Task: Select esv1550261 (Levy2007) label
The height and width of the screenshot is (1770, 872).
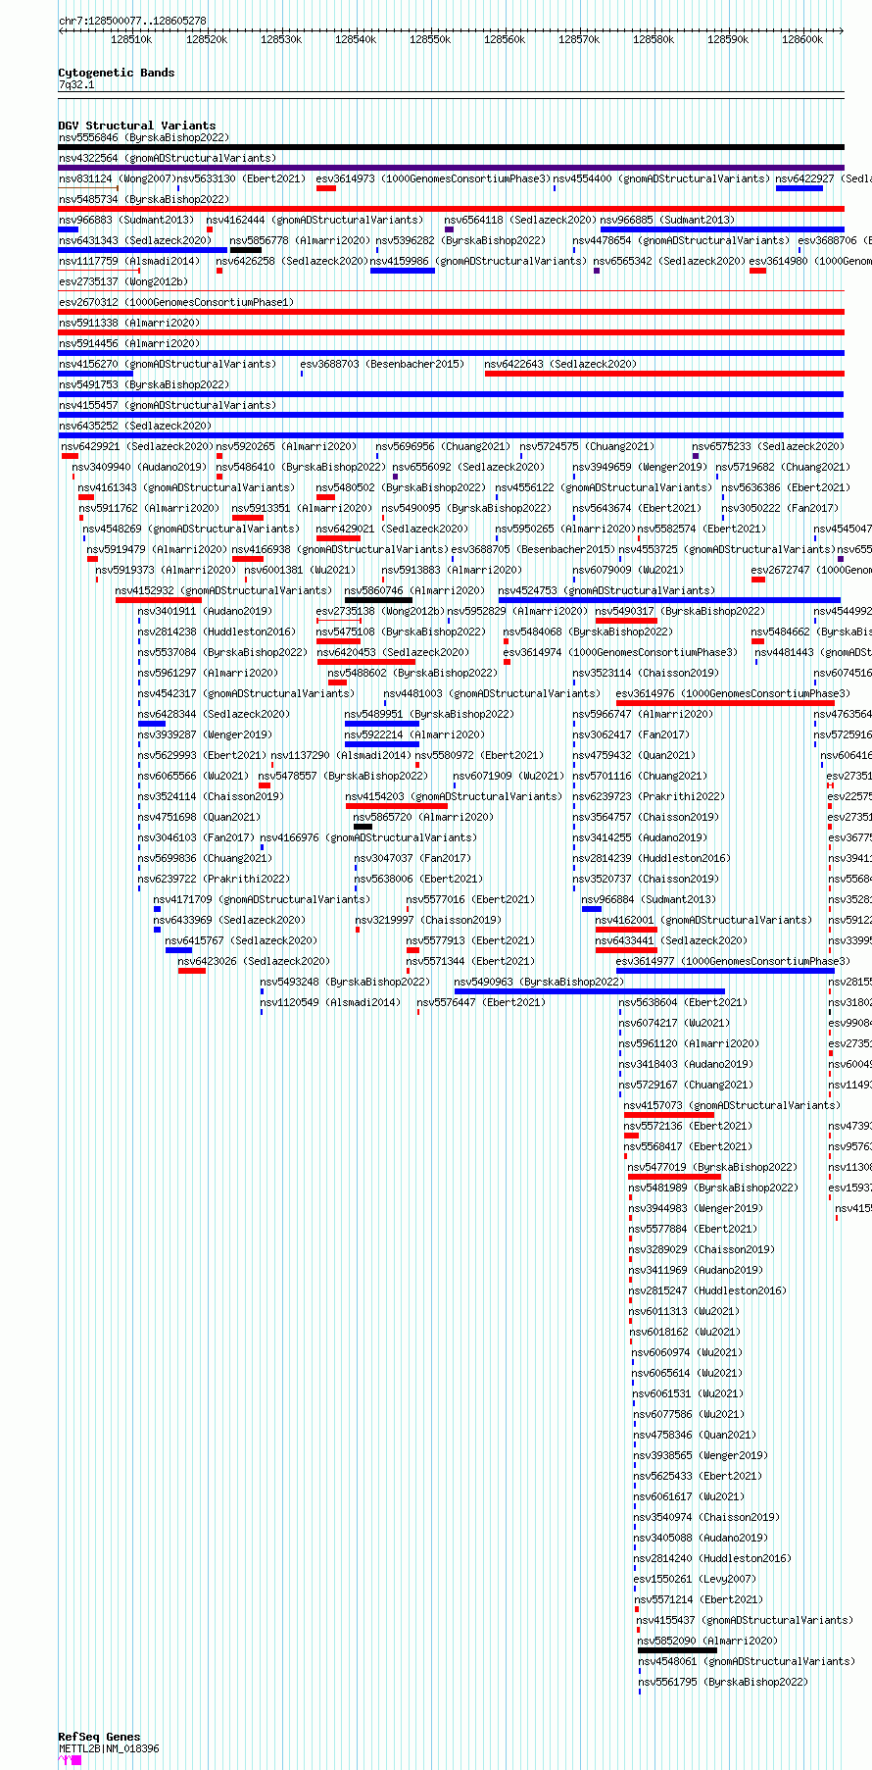Action: point(695,1579)
